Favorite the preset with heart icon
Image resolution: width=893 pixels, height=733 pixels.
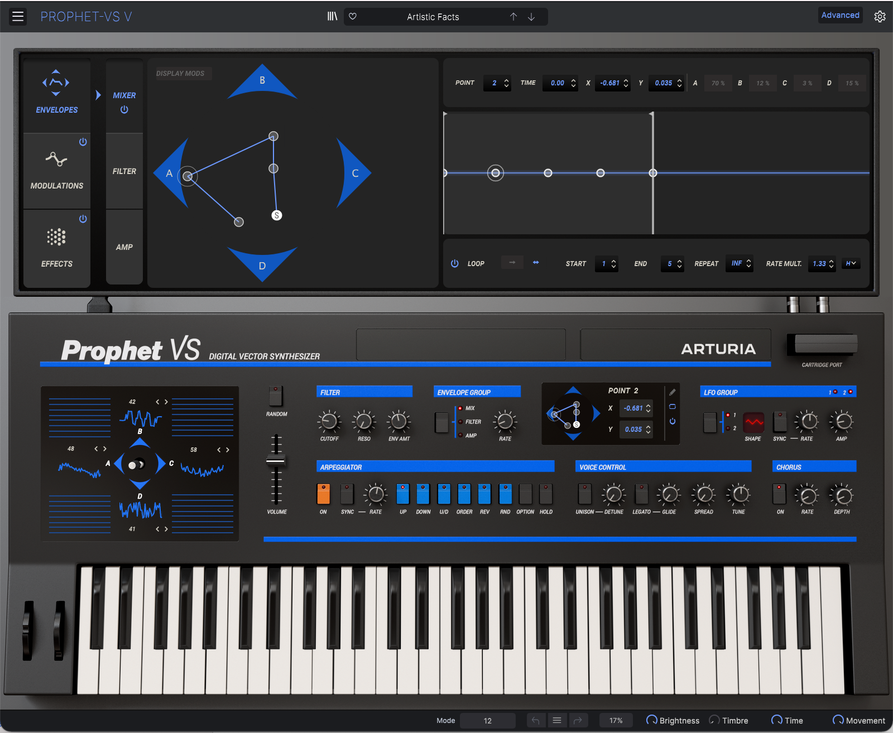(353, 17)
